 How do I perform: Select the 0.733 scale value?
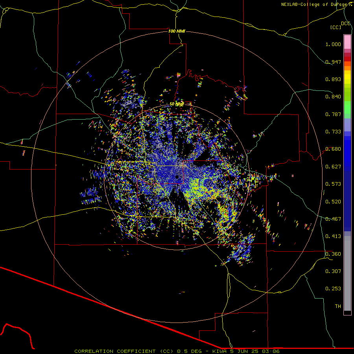click(333, 132)
